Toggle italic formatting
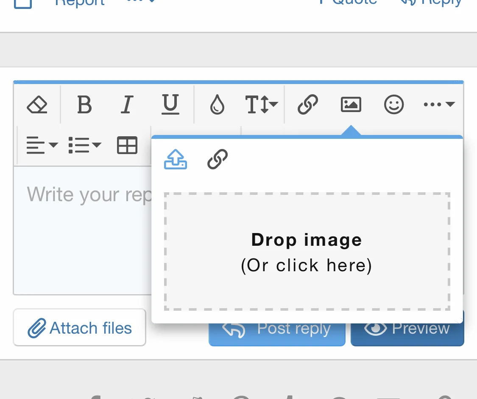This screenshot has height=399, width=477. point(127,104)
